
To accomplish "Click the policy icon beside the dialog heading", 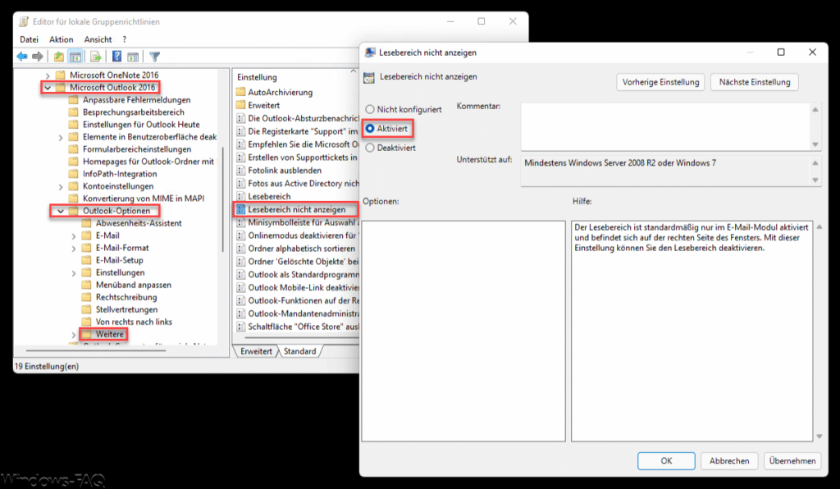I will click(369, 77).
